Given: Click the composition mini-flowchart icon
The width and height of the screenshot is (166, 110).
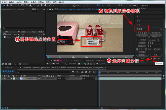Looking at the screenshot, I should pos(73,72).
